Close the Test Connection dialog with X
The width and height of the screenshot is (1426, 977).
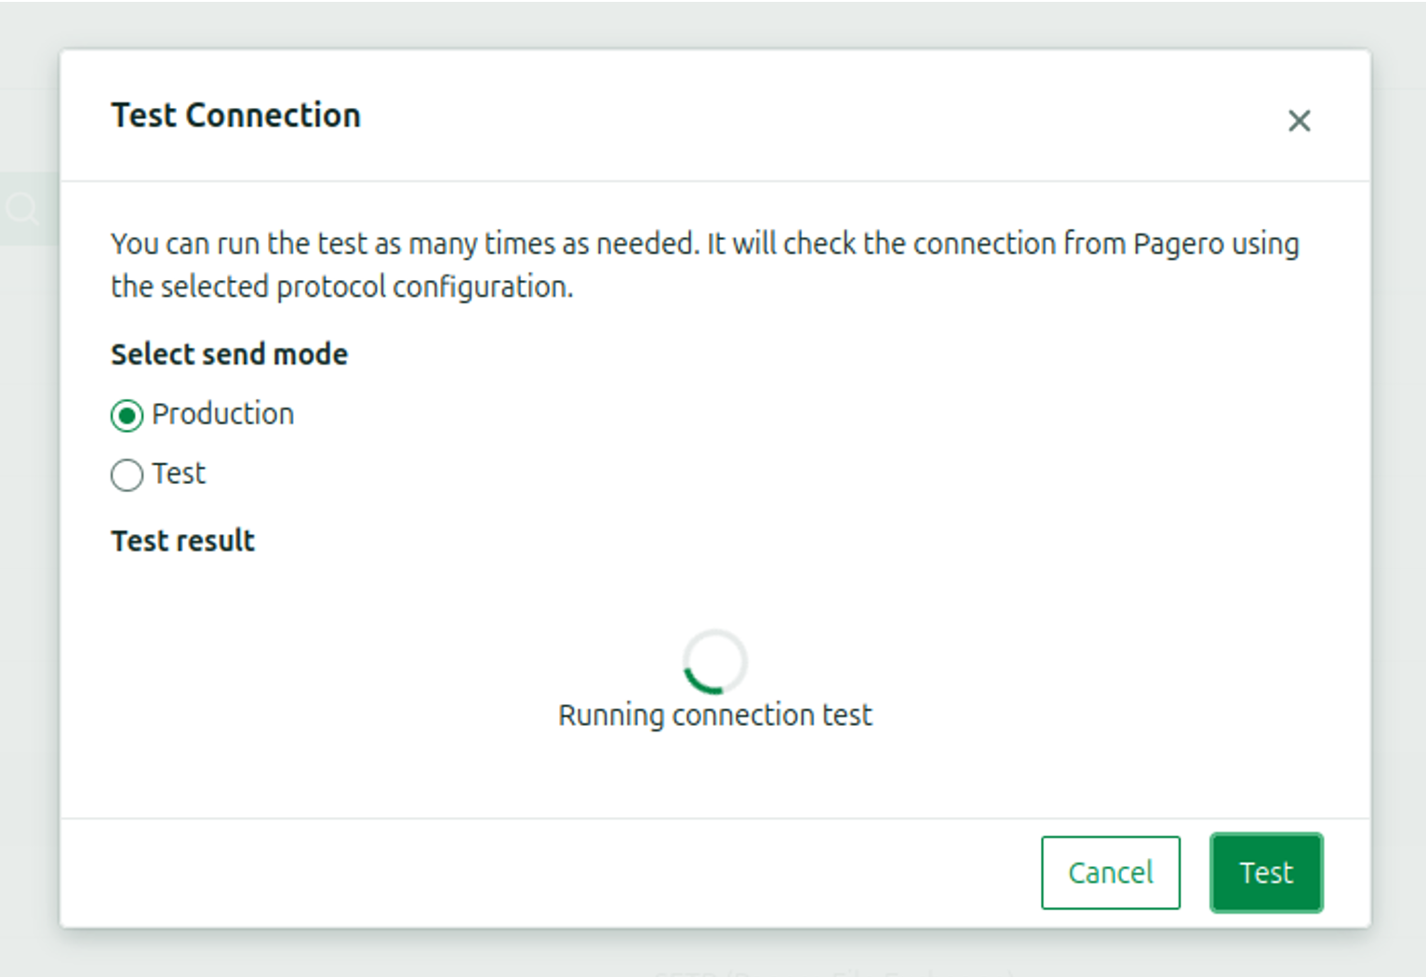pos(1299,121)
